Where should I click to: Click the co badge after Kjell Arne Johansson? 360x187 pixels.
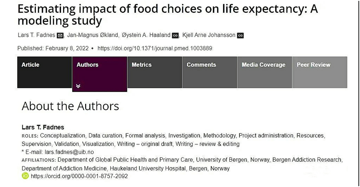pos(240,35)
